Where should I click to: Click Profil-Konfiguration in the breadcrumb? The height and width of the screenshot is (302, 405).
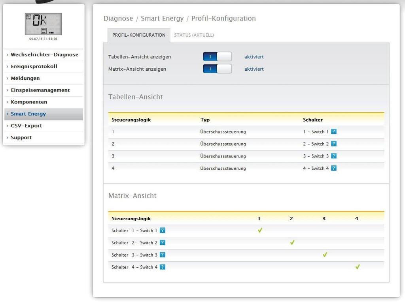[223, 19]
